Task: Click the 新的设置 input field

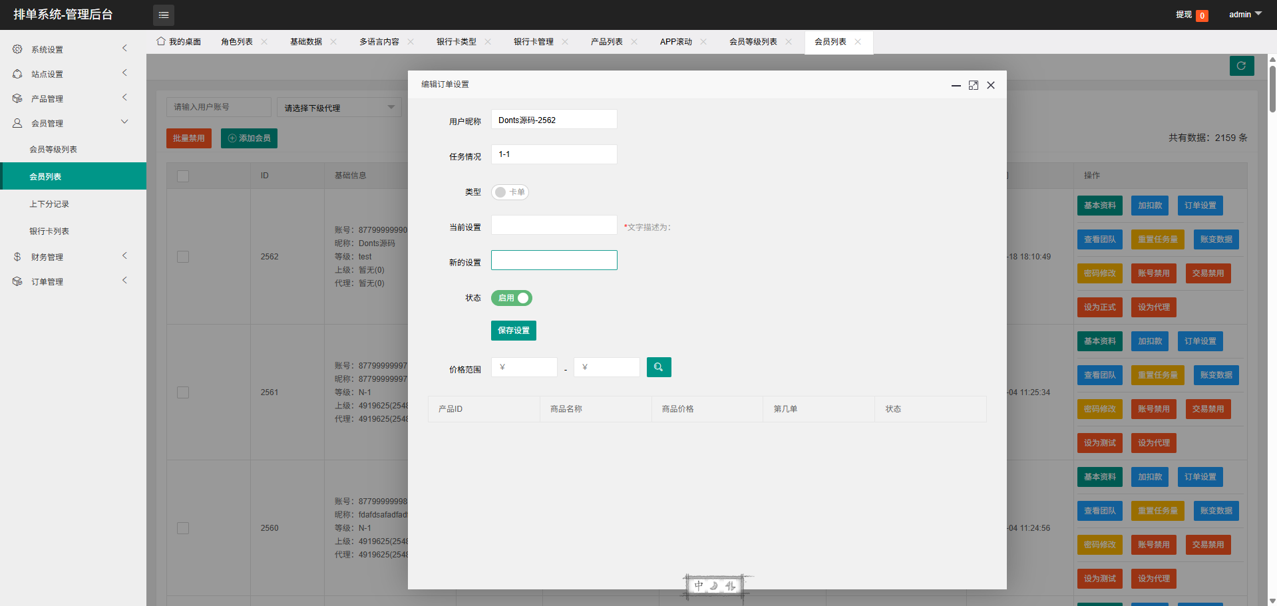Action: [x=554, y=260]
